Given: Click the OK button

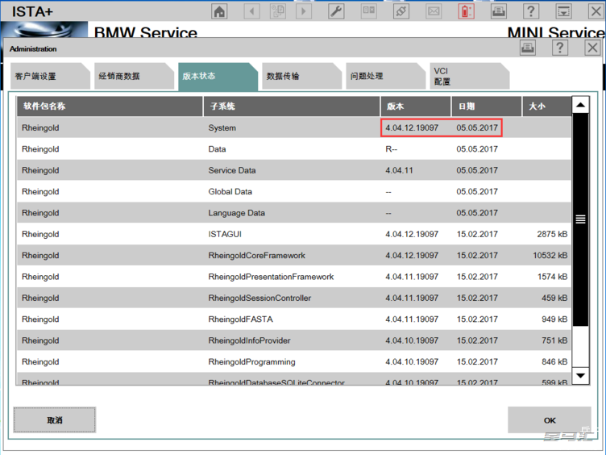Looking at the screenshot, I should coord(550,420).
